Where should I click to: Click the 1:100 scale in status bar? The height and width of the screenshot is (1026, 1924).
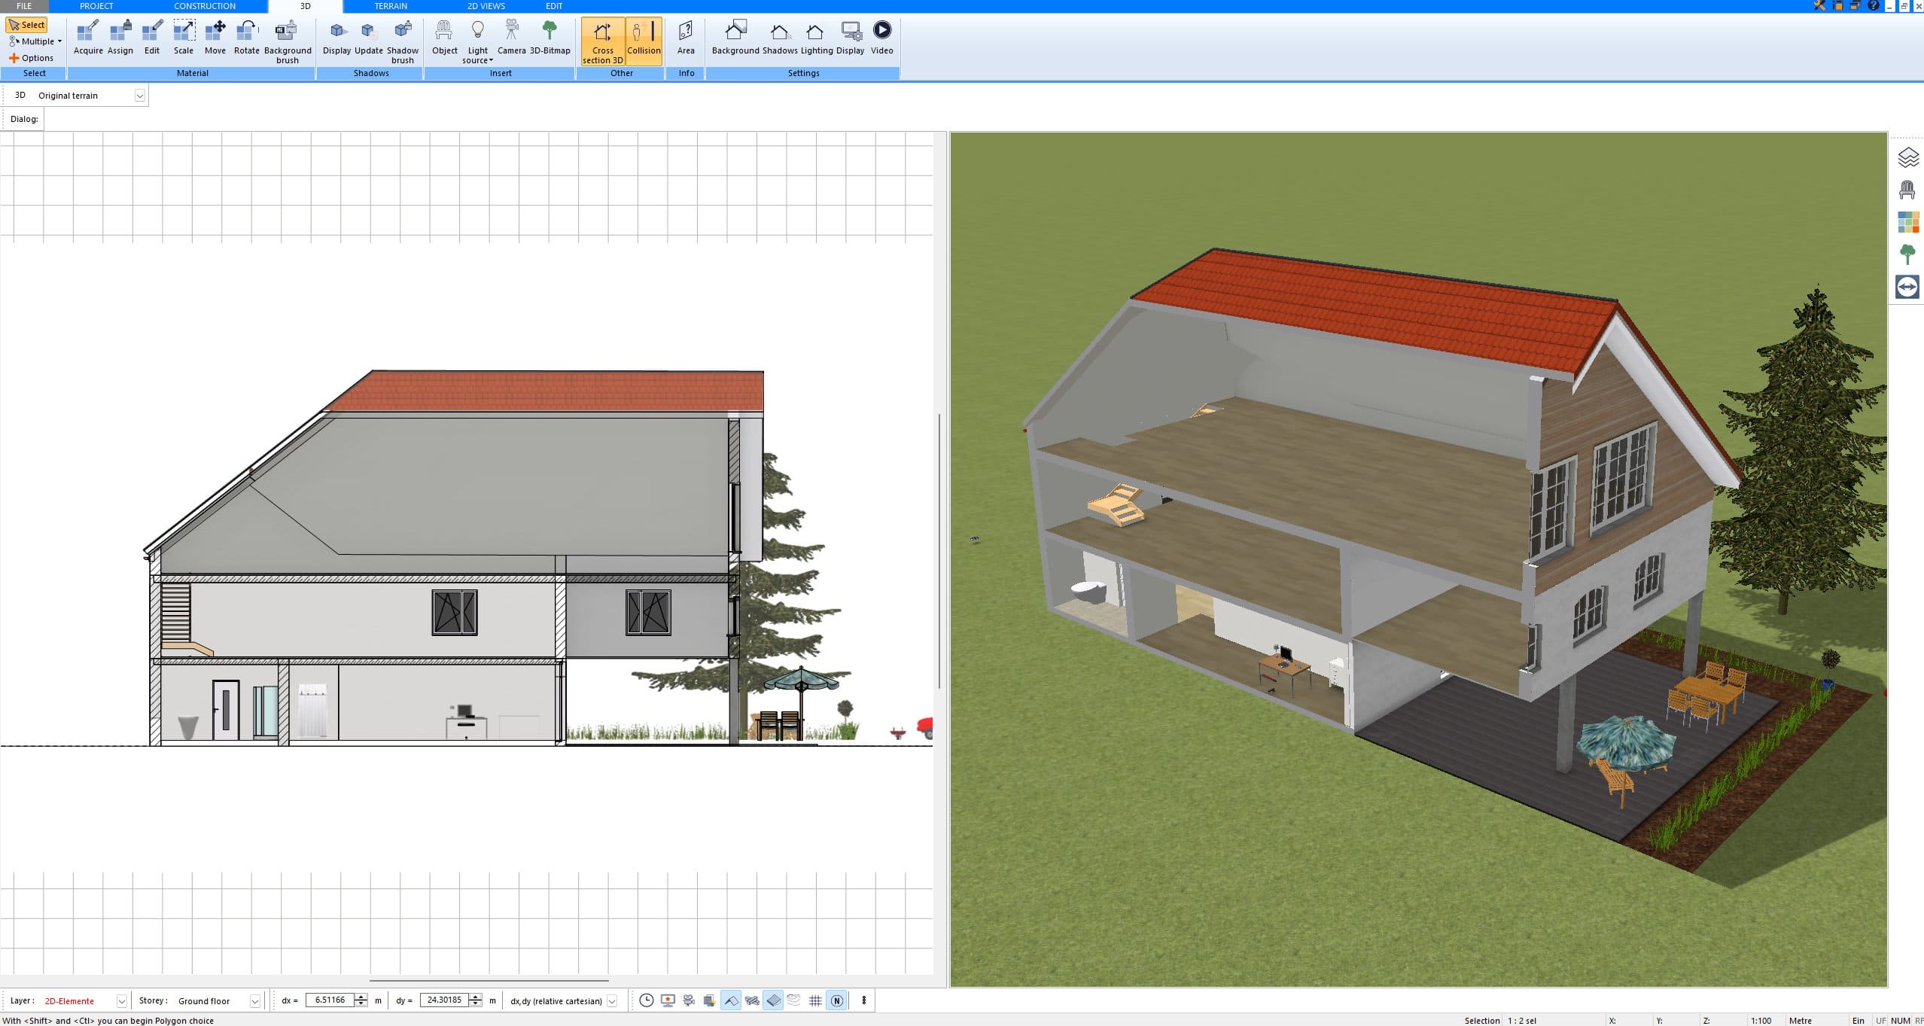pos(1761,1021)
